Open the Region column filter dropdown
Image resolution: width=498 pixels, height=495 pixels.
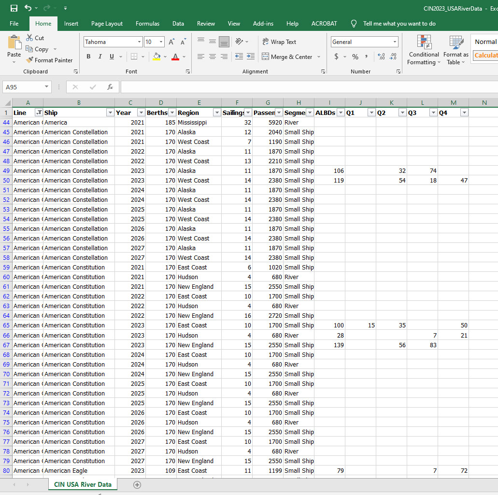pos(217,113)
